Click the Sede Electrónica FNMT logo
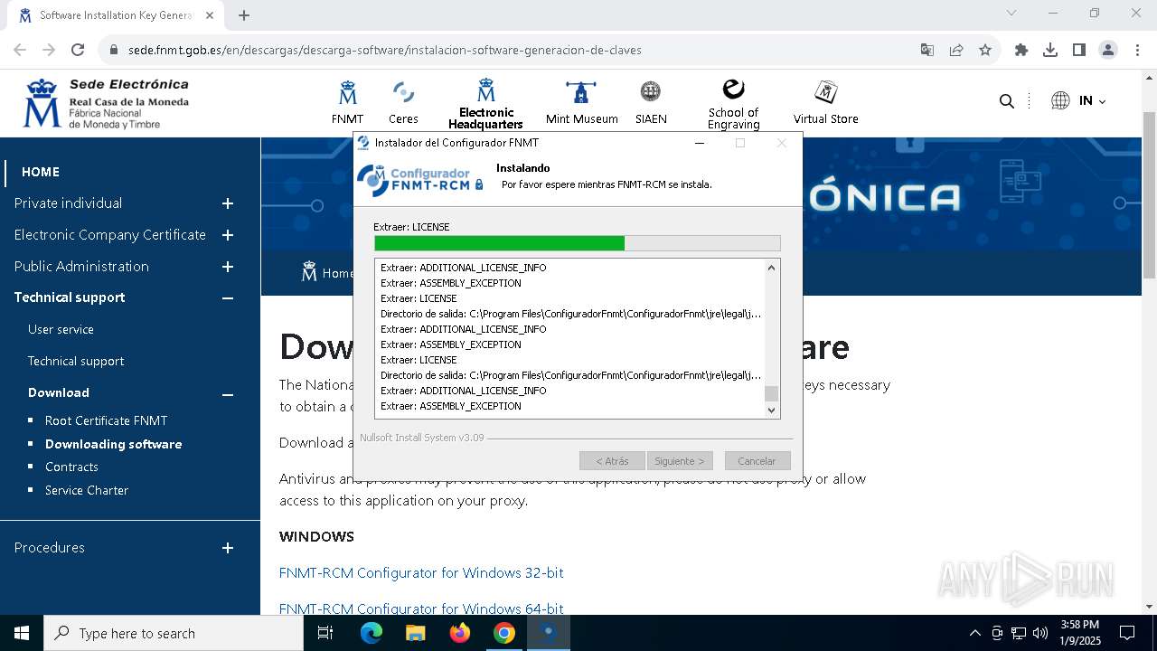The image size is (1157, 651). 106,103
